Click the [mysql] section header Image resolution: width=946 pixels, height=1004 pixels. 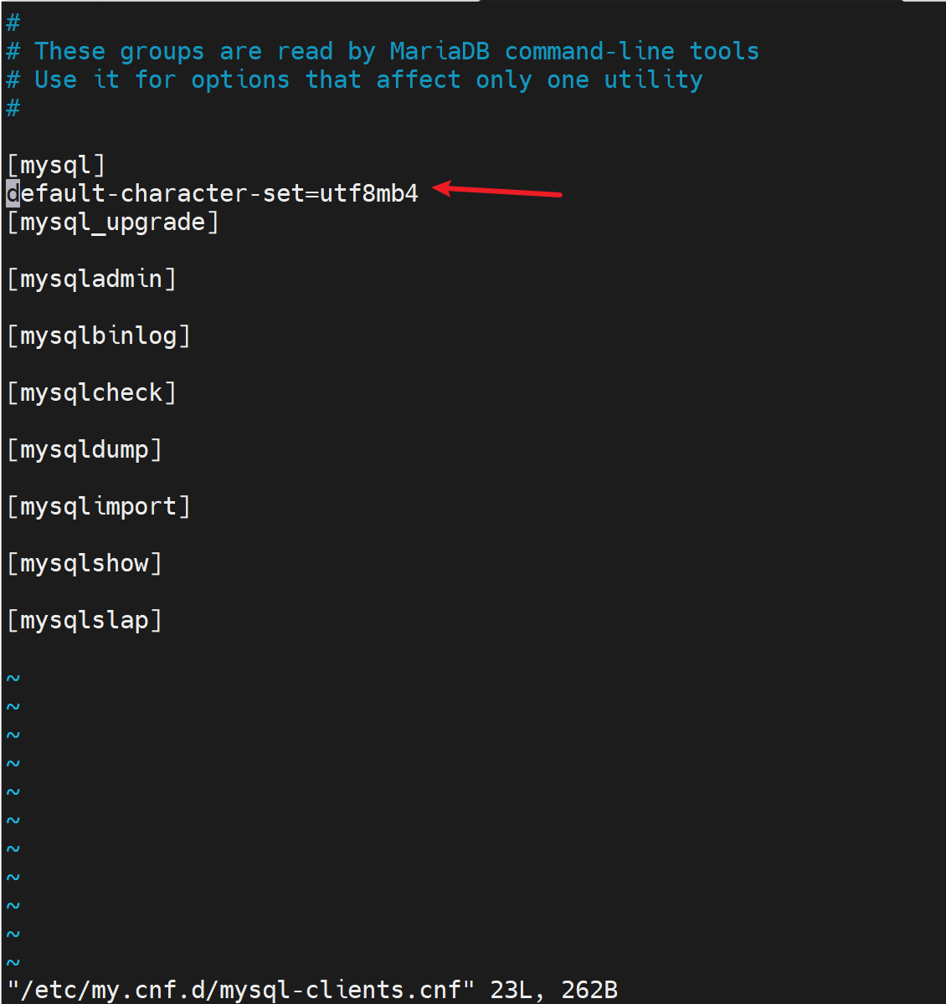click(56, 165)
